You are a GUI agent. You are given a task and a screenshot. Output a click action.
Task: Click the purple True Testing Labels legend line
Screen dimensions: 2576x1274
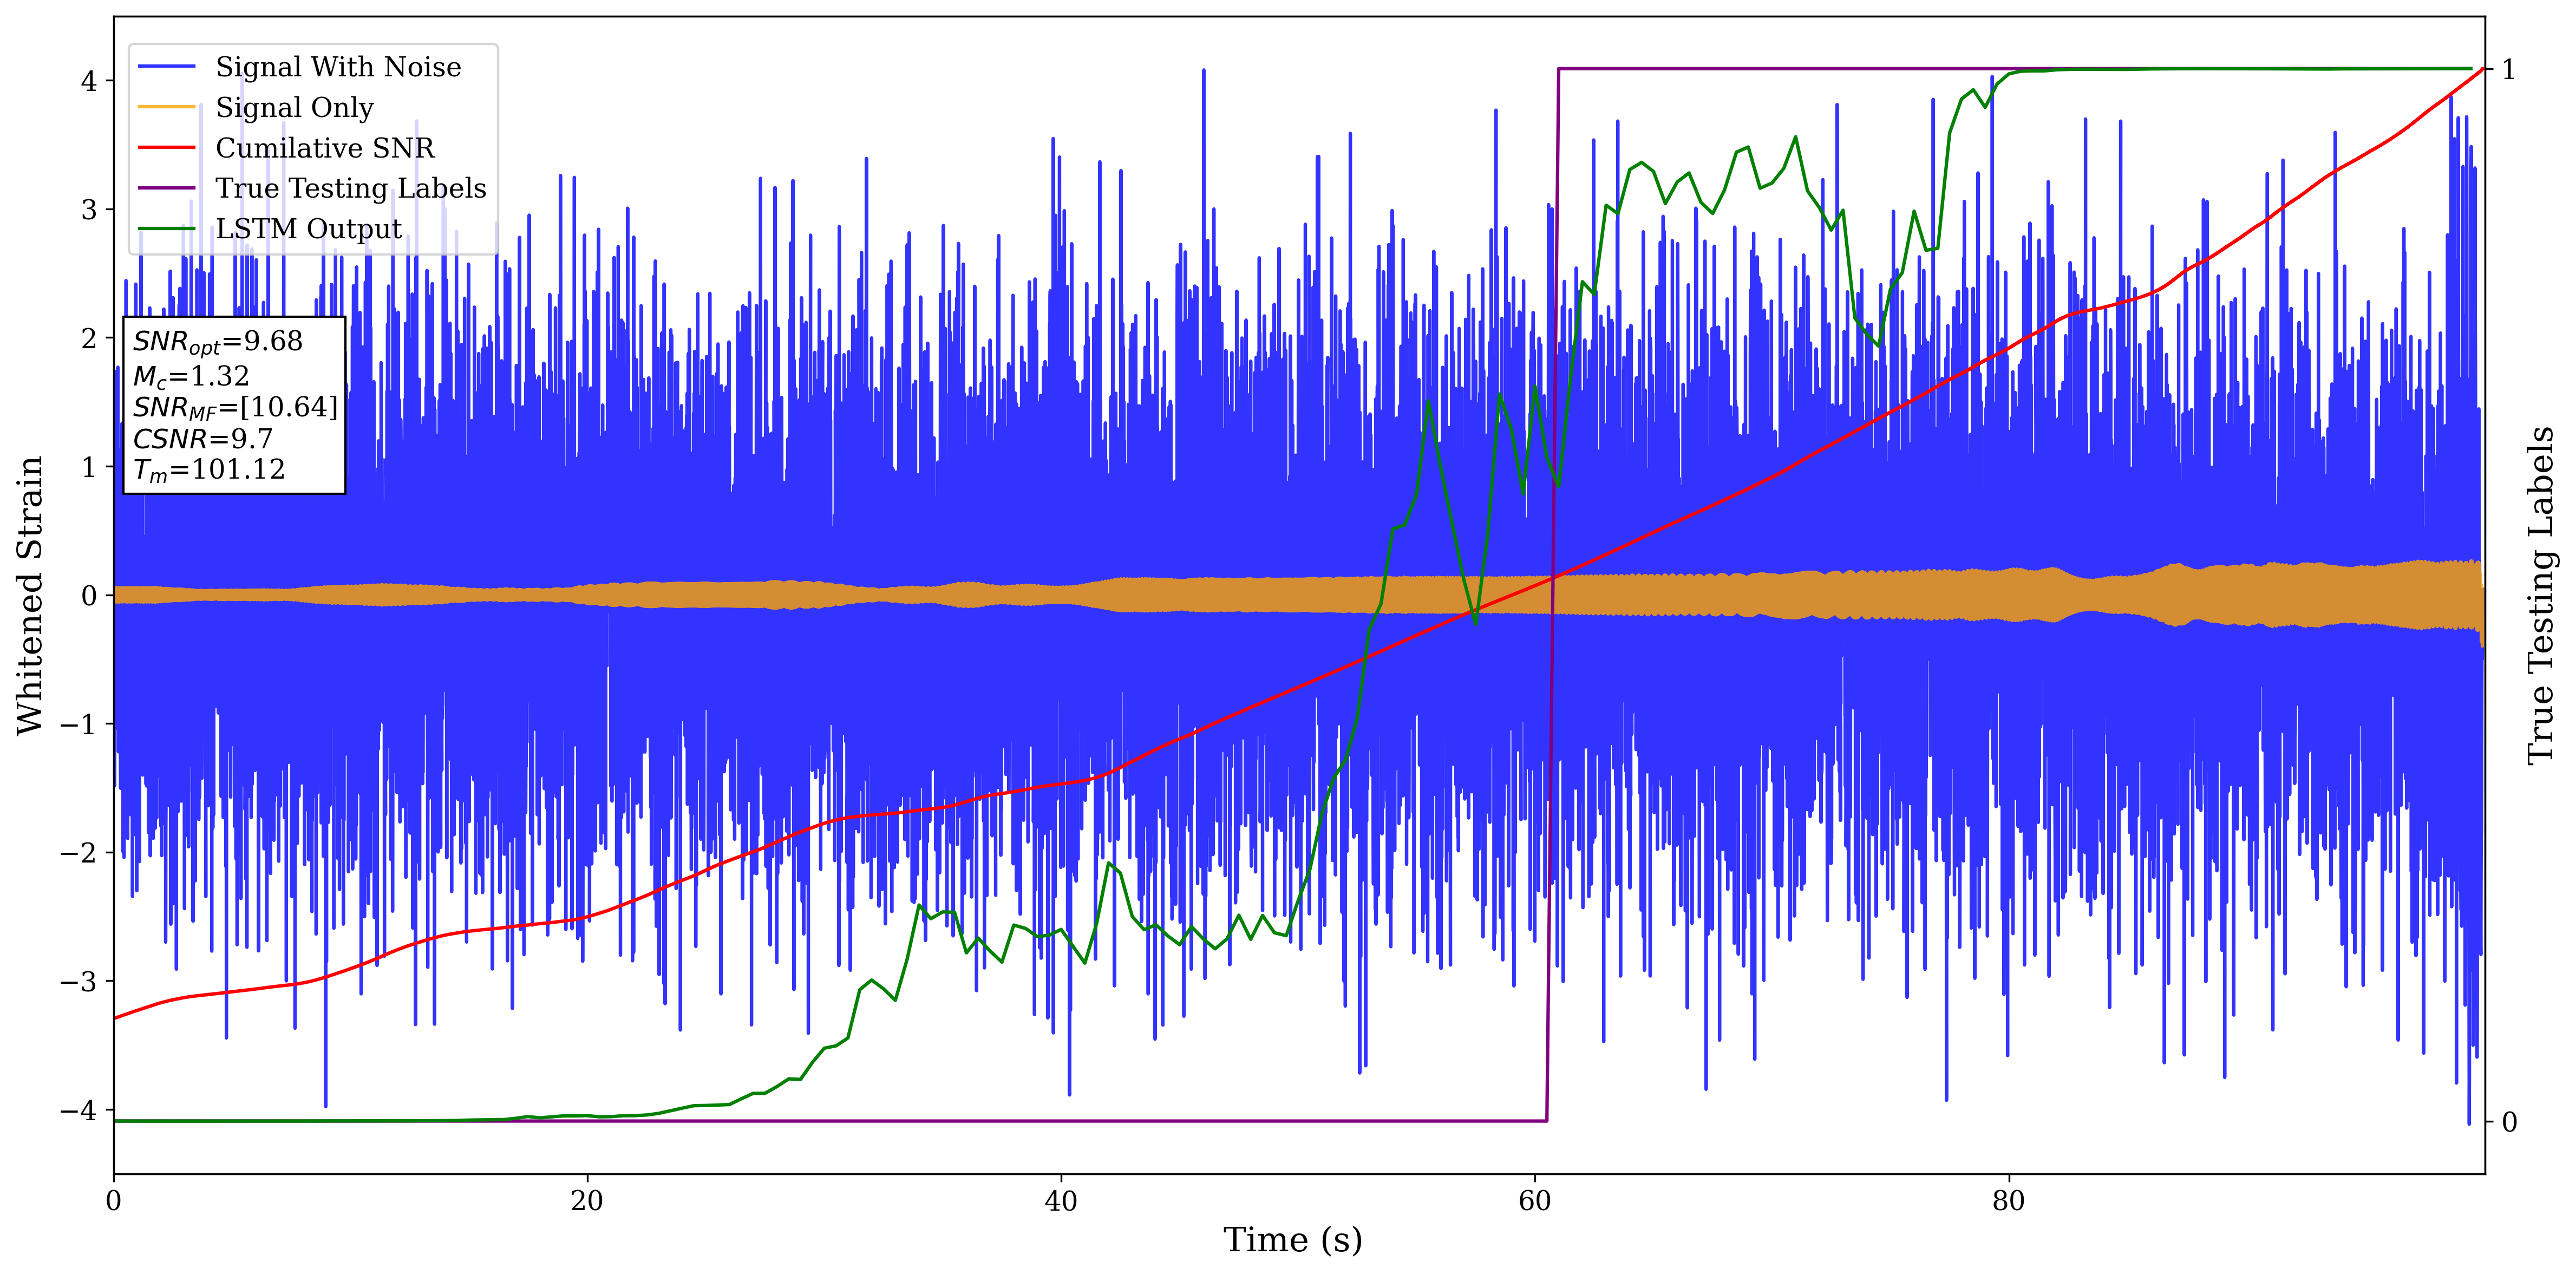tap(166, 188)
